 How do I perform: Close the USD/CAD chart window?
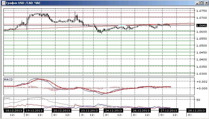coord(206,3)
